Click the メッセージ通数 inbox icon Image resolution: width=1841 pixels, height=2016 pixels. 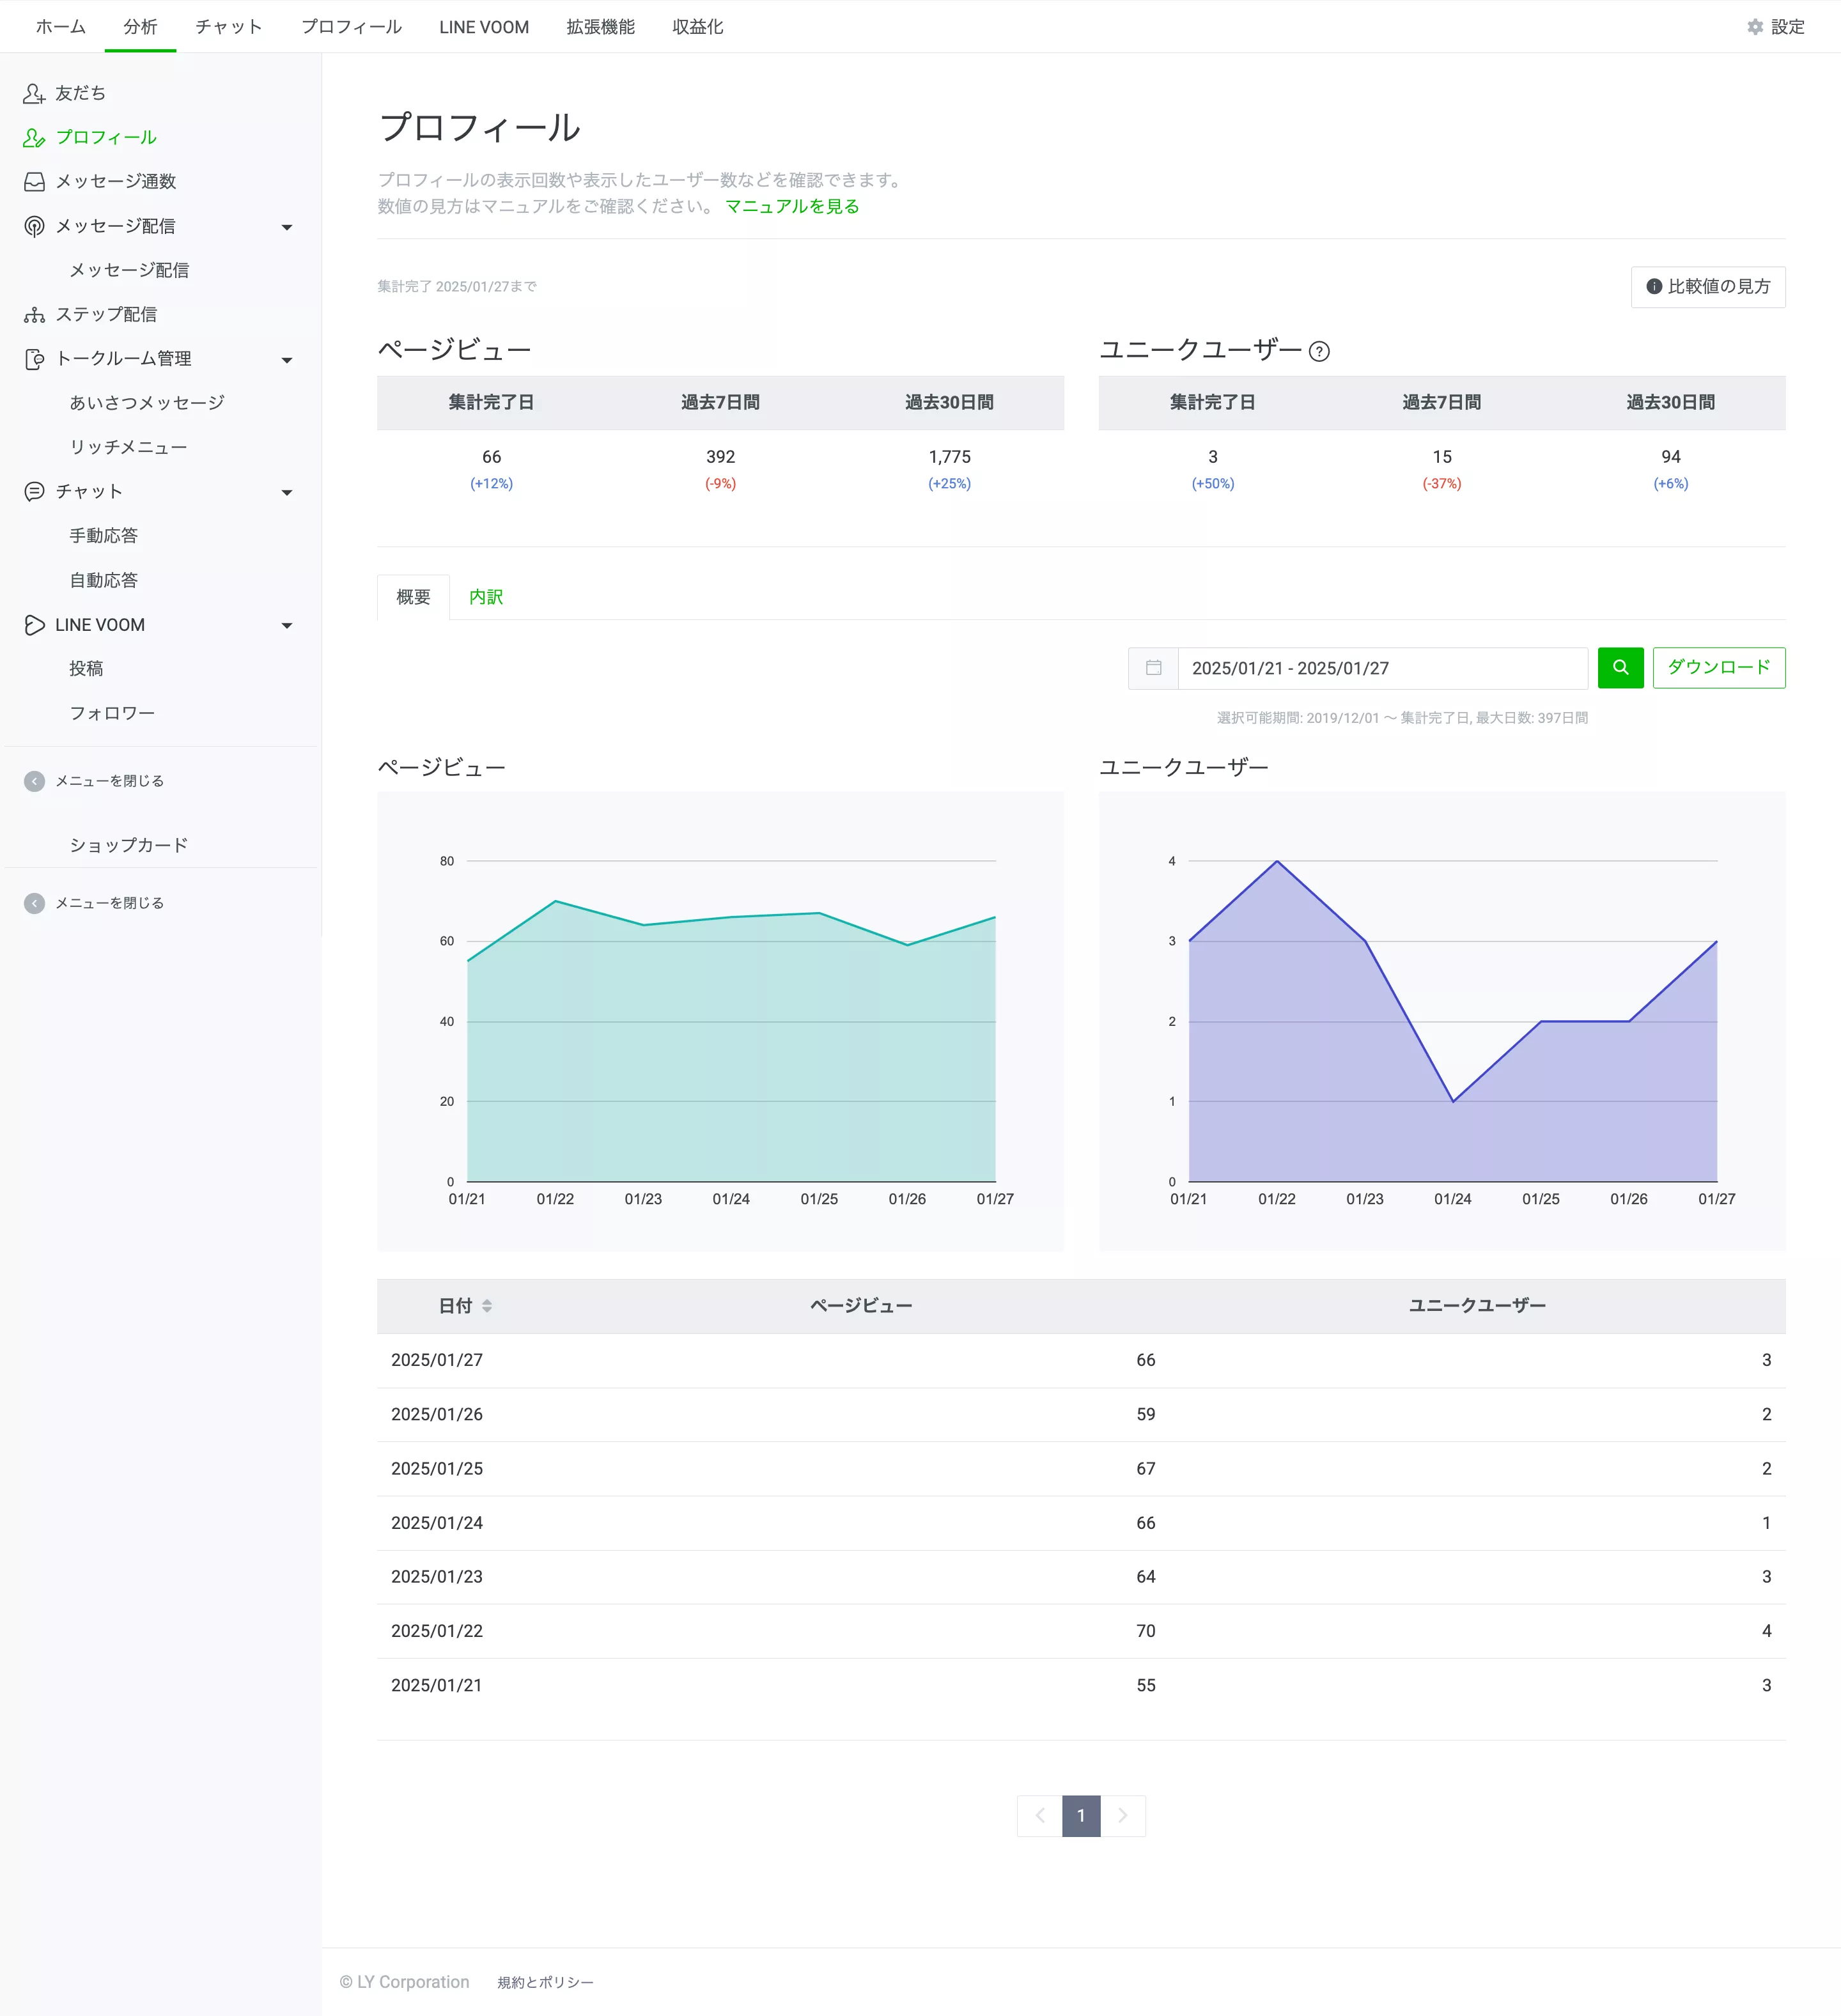pos(34,182)
